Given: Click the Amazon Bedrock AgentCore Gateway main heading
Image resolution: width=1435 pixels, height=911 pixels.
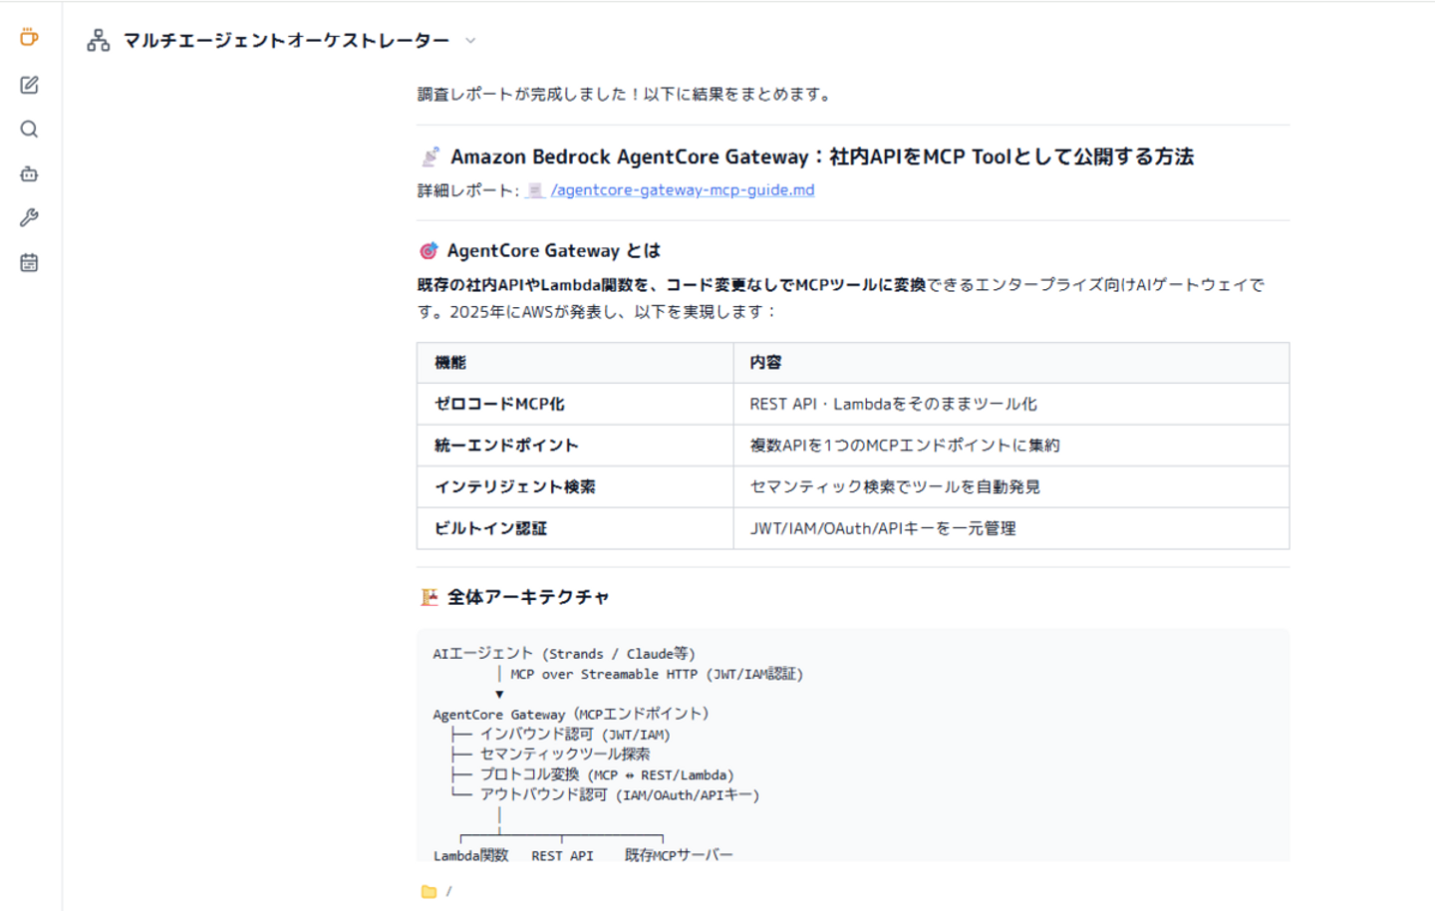Looking at the screenshot, I should click(821, 156).
